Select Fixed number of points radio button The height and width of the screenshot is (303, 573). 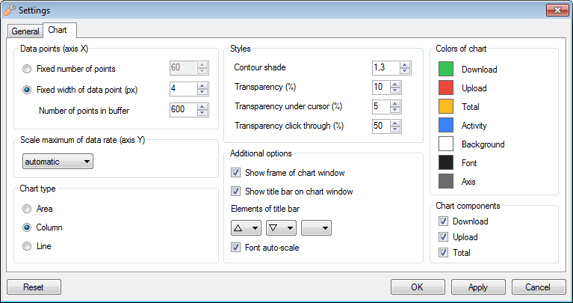28,70
